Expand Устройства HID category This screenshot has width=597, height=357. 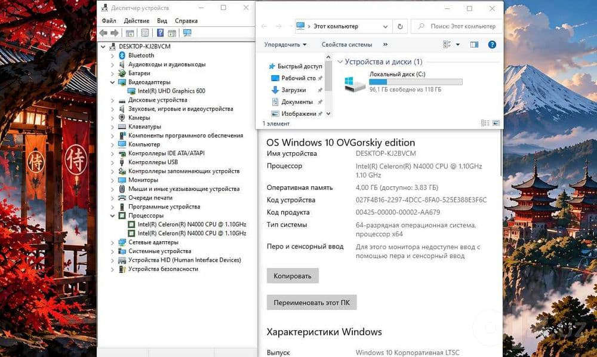click(112, 260)
